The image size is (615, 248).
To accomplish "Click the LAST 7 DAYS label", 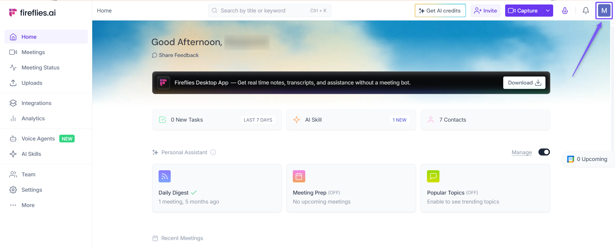I will click(x=258, y=120).
